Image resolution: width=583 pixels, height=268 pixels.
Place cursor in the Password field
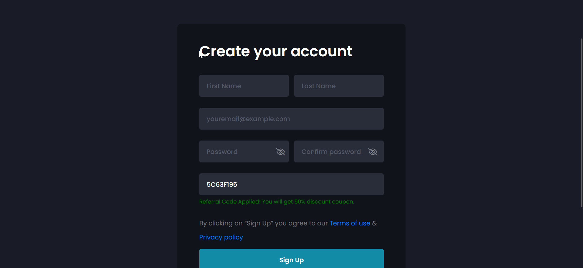tap(237, 151)
